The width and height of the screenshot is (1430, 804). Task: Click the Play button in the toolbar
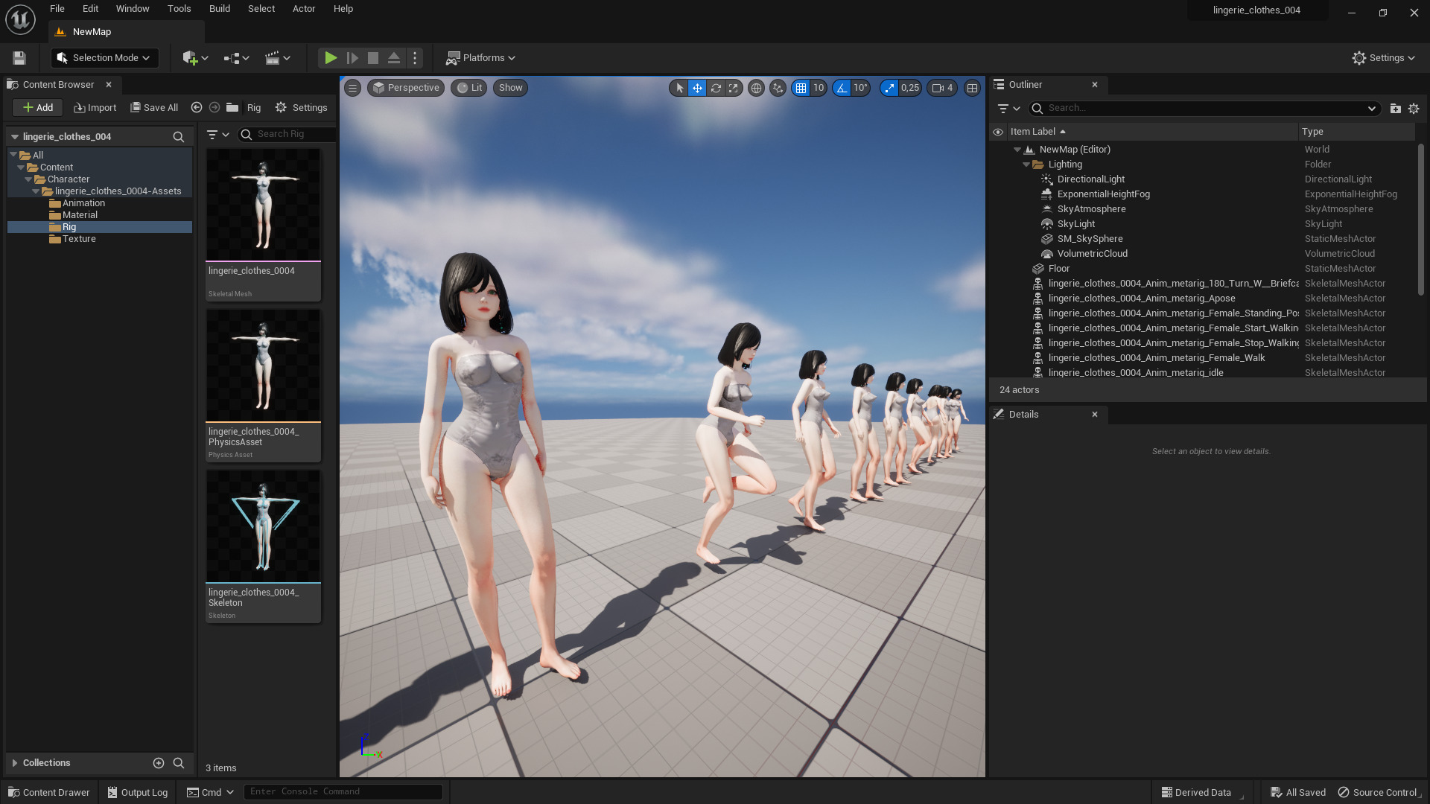[331, 58]
